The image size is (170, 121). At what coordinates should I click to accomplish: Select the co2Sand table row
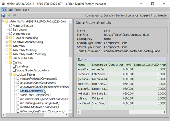(122, 74)
